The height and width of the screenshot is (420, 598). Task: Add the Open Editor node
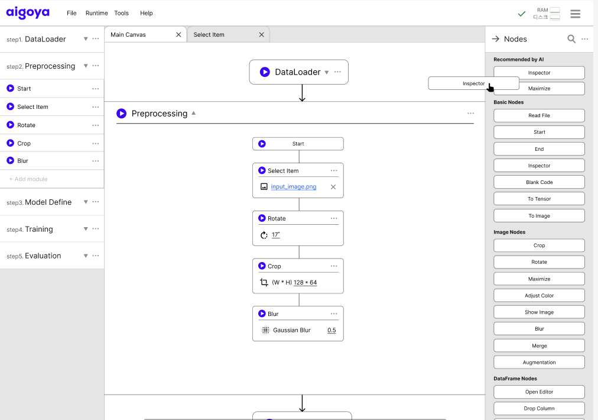click(539, 392)
